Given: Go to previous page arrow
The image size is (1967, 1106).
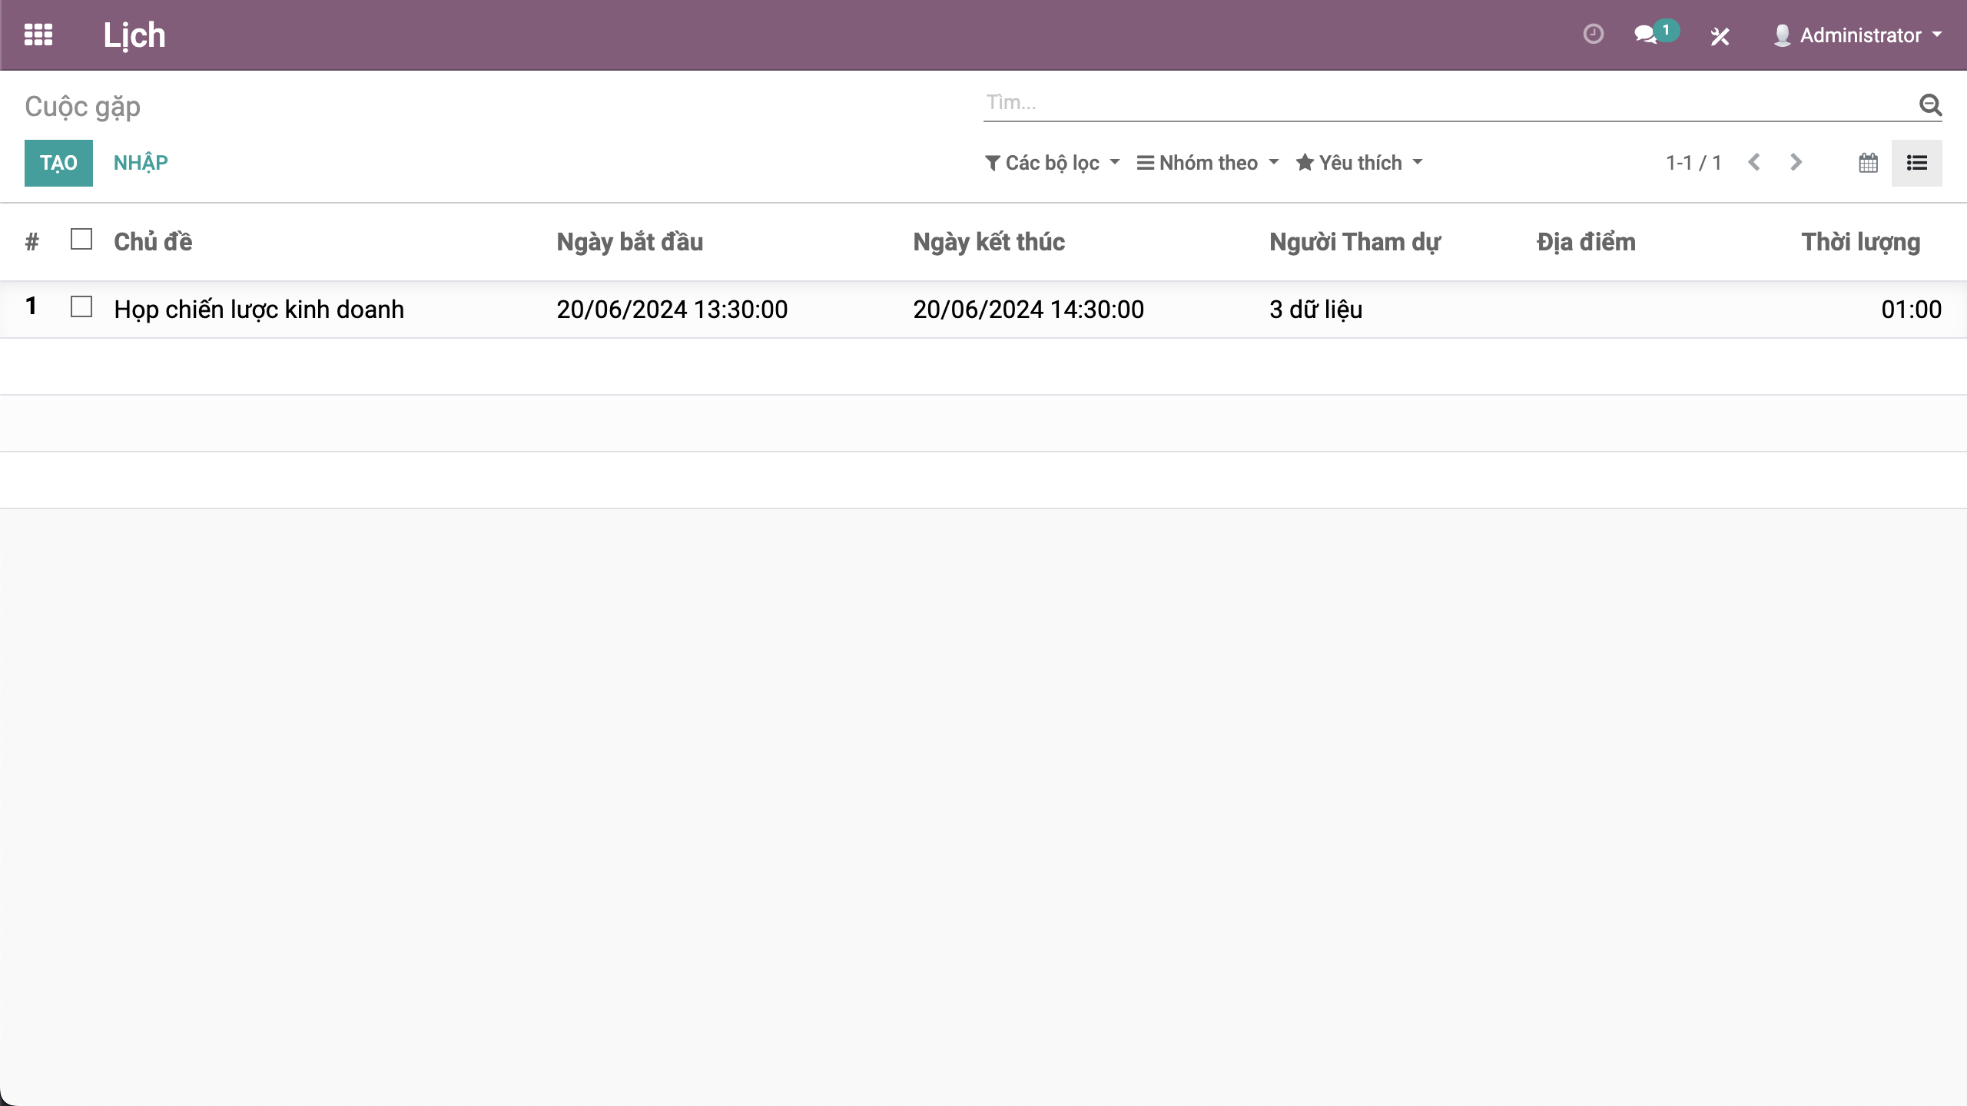Looking at the screenshot, I should (x=1754, y=163).
